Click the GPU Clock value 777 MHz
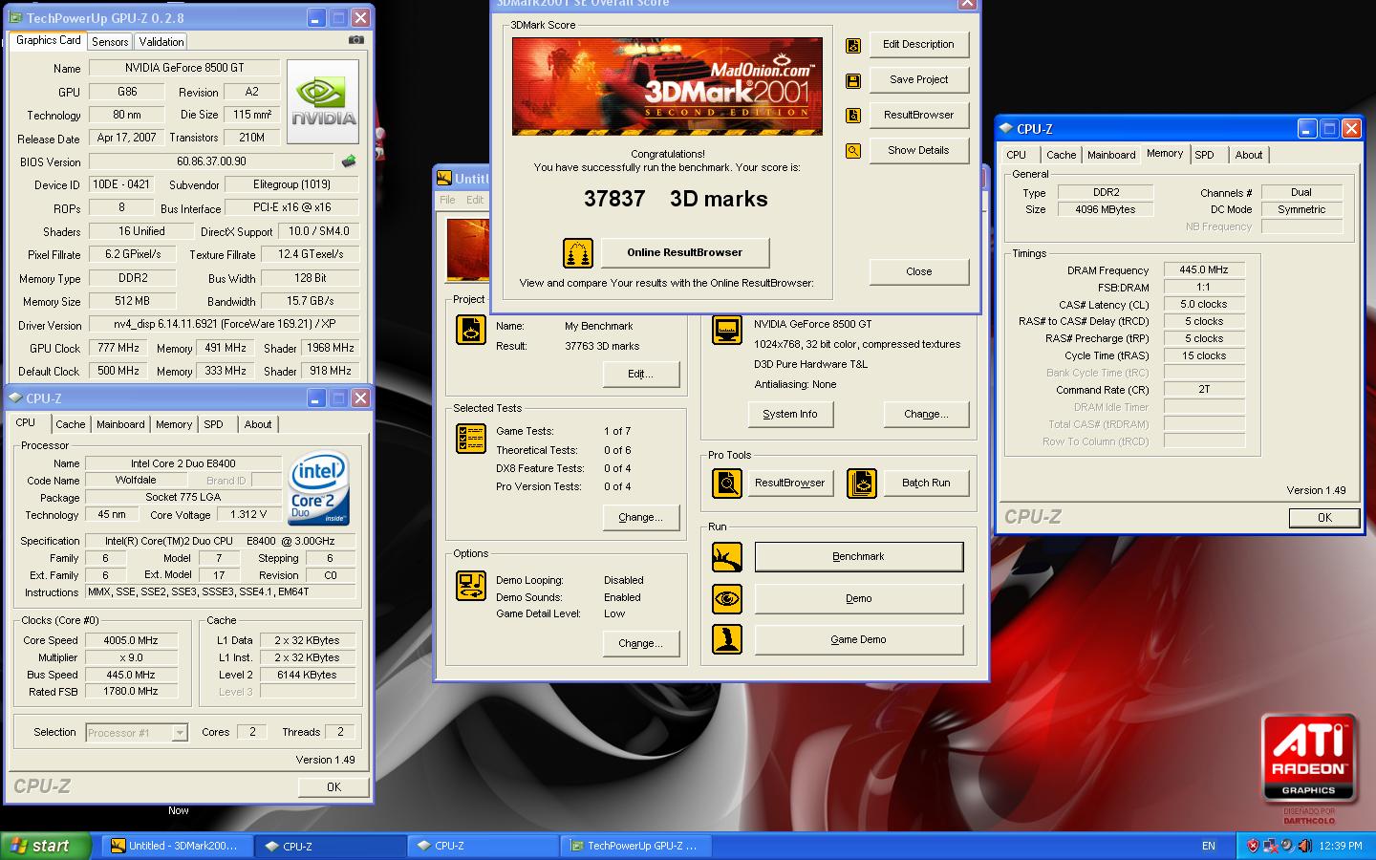Viewport: 1376px width, 860px height. click(118, 348)
